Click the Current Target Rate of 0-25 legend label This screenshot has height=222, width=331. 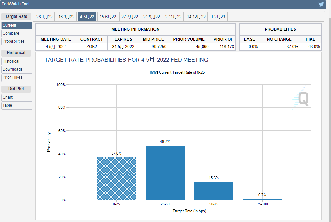[182, 72]
